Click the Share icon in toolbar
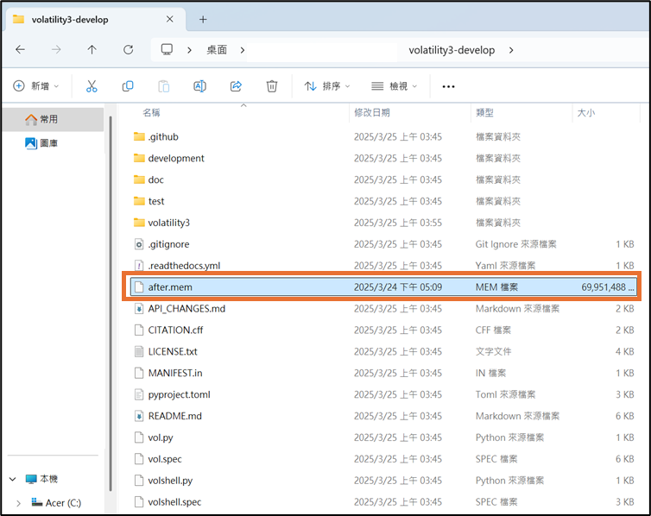Screen dimensions: 651x516 (236, 86)
